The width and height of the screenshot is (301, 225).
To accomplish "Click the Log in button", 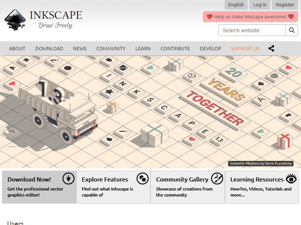I will [x=260, y=5].
